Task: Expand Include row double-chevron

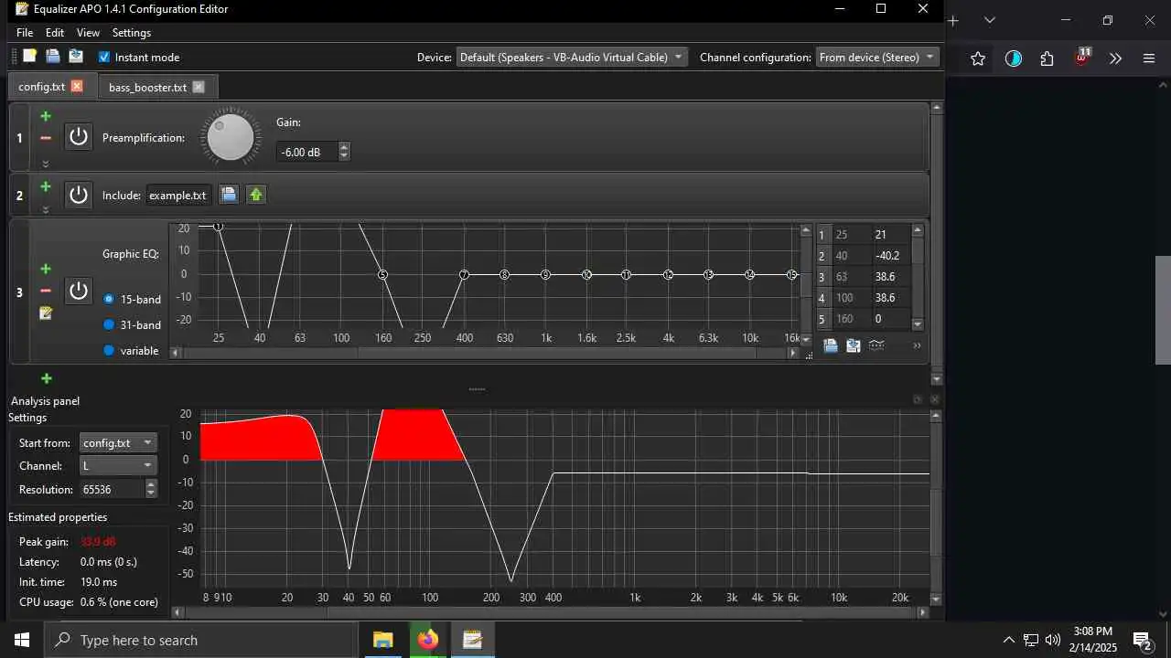Action: pos(46,210)
